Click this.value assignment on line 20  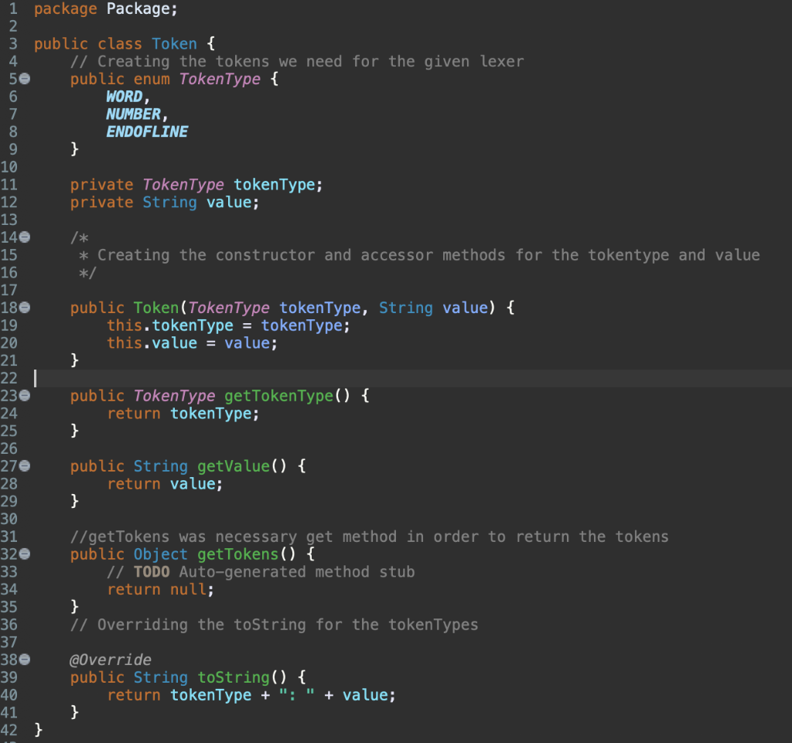tap(192, 343)
